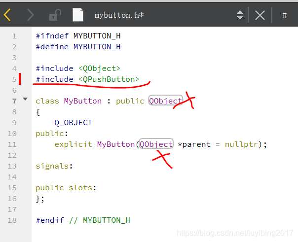
Task: Click the 'class' keyword on line 7
Action: [47, 101]
